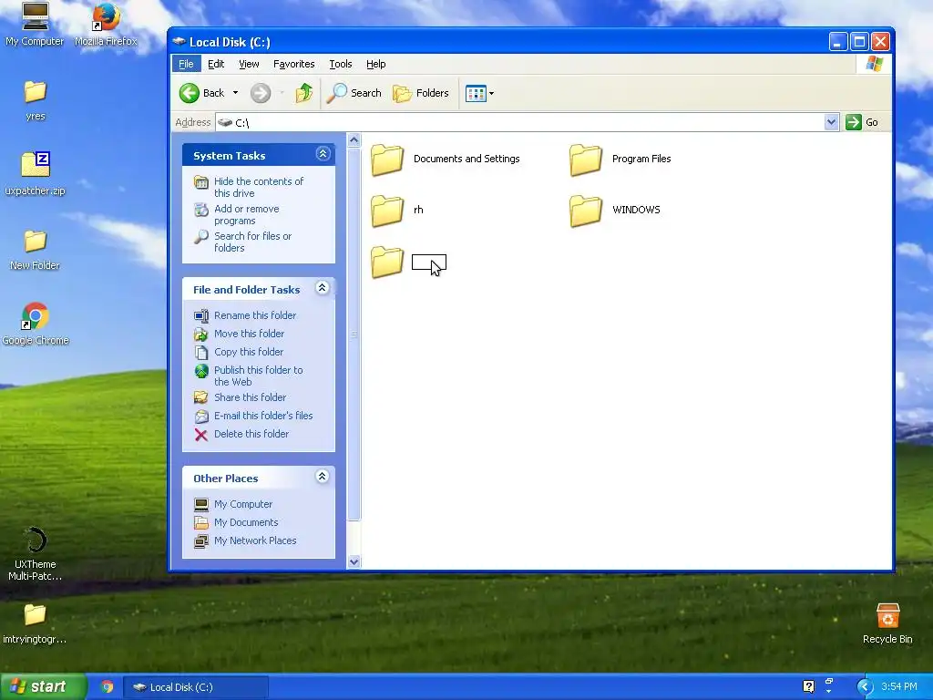Image resolution: width=933 pixels, height=700 pixels.
Task: Select My Computer desktop icon
Action: pyautogui.click(x=35, y=25)
